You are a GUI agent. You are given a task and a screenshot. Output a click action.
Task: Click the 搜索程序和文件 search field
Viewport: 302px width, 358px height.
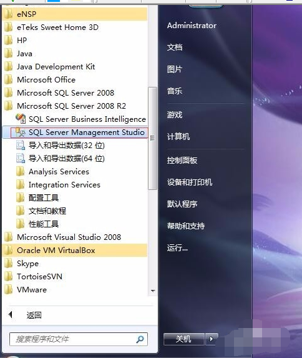point(79,339)
